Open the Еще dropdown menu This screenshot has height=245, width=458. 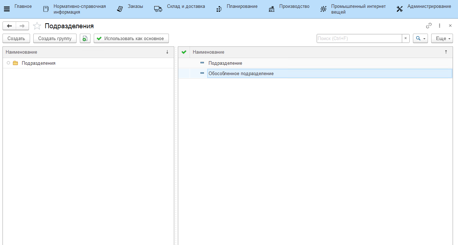442,39
